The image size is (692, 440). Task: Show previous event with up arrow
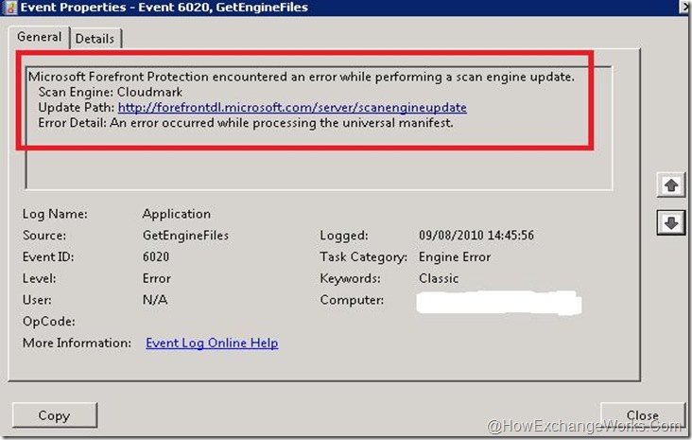tap(671, 185)
